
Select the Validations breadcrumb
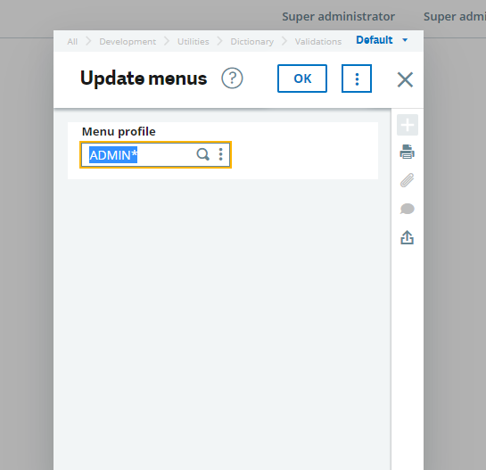pyautogui.click(x=318, y=41)
